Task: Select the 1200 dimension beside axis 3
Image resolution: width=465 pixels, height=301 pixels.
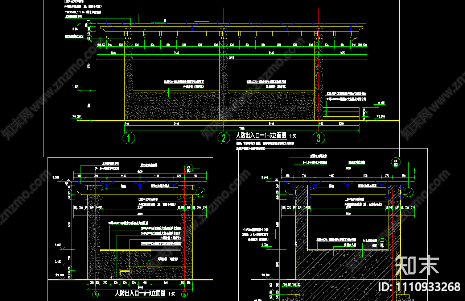Action: click(341, 124)
